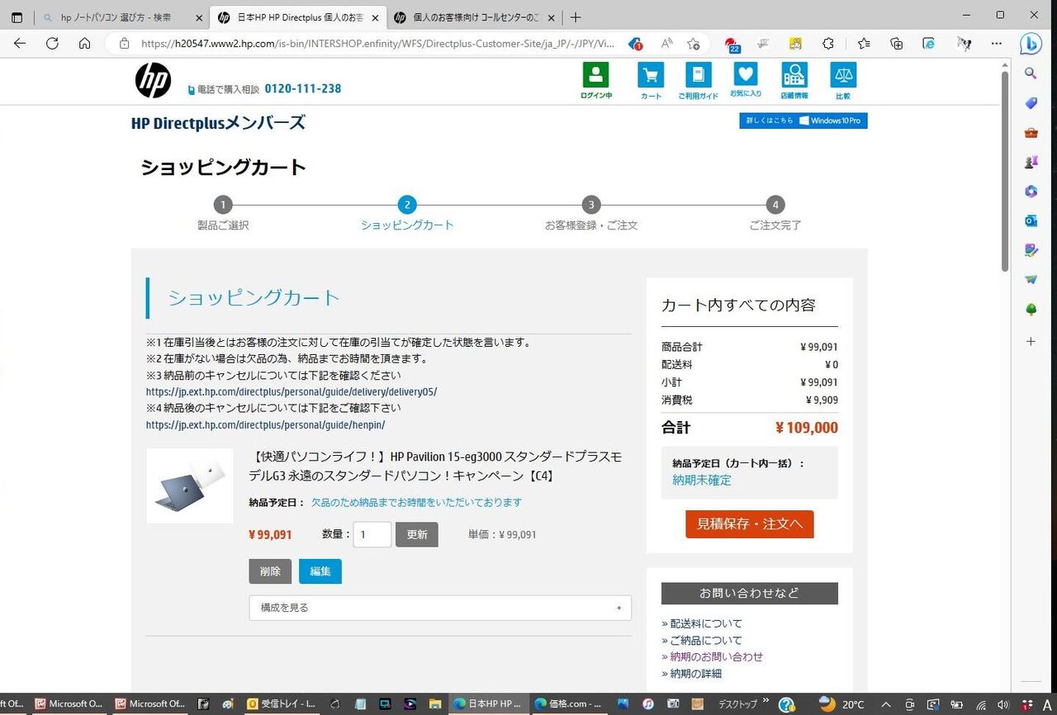The width and height of the screenshot is (1057, 715).
Task: Close the hp ノートパソコン 選び方 search tab
Action: click(x=199, y=17)
